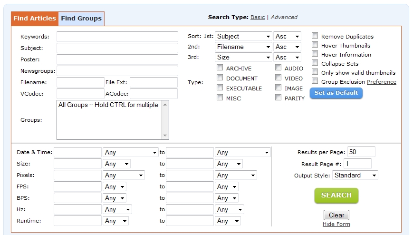
Task: Open BPS start unit dropdown
Action: coord(115,198)
